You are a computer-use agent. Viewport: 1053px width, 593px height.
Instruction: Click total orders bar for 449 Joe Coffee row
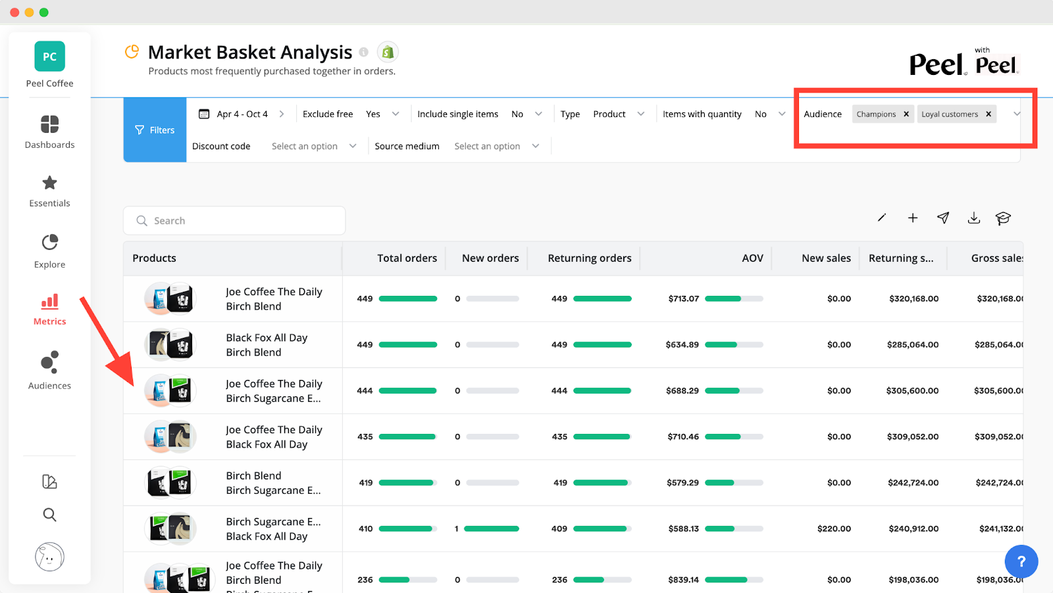(x=408, y=298)
